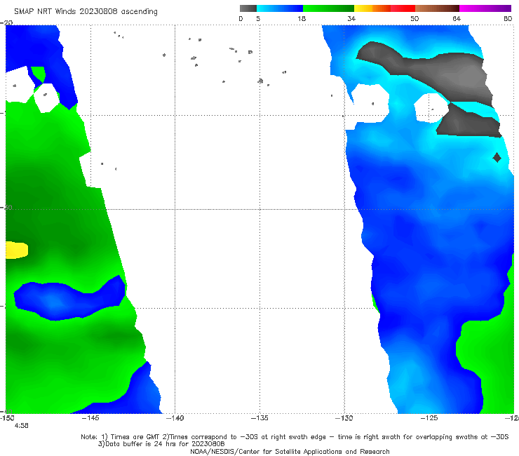
Task: Click the longitude label -135
Action: [x=259, y=418]
